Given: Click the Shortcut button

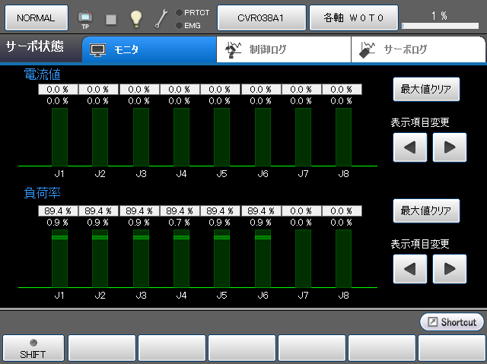Looking at the screenshot, I should pos(452,322).
